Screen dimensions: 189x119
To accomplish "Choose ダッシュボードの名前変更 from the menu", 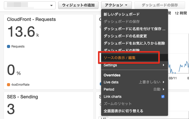I will (x=134, y=36).
